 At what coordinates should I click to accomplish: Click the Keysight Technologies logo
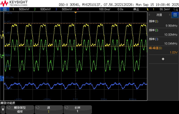[14, 3]
